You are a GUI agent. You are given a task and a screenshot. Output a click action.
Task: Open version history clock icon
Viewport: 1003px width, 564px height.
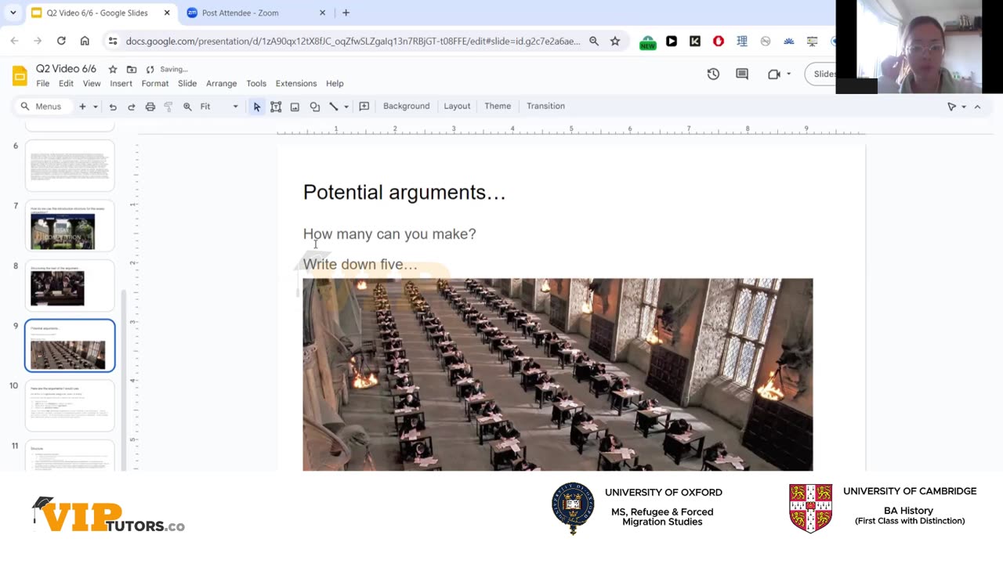(x=713, y=74)
